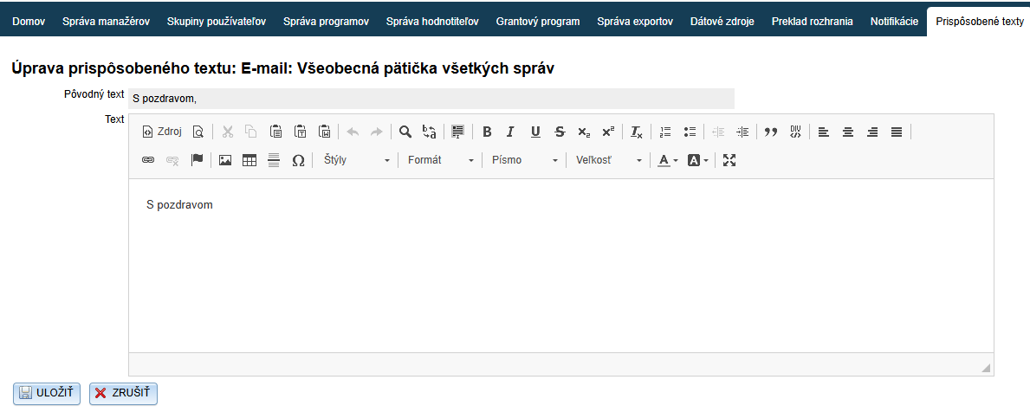The image size is (1030, 412).
Task: Click the Pôvodný text field
Action: pyautogui.click(x=431, y=99)
